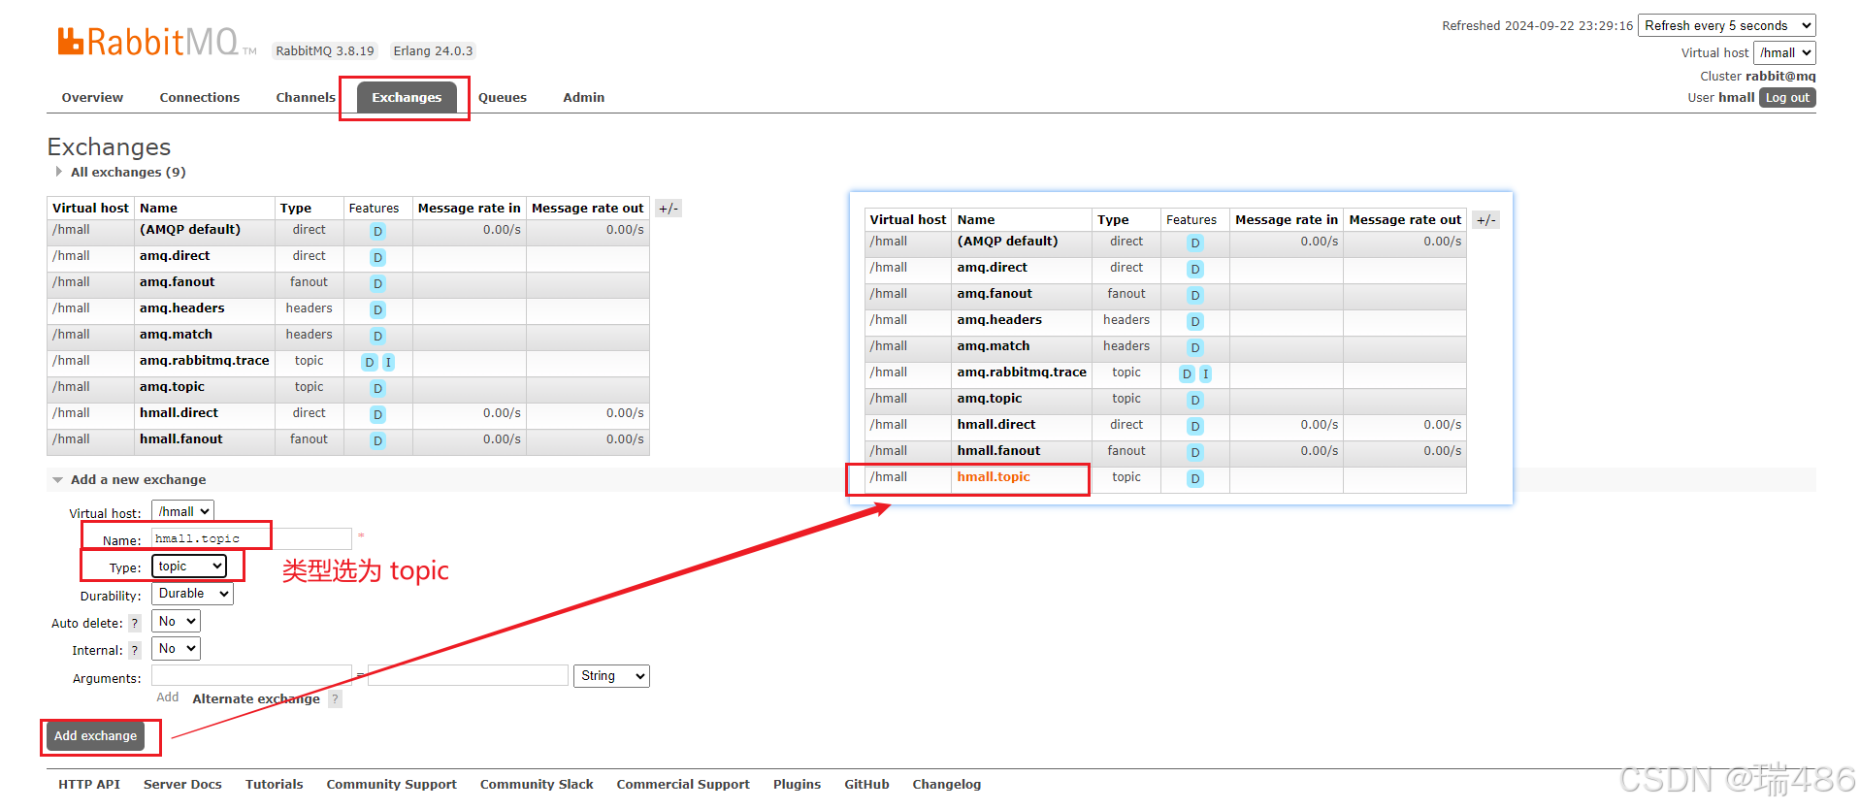Open the Community Support footer link
Screen dimensions: 1860x810
[x=391, y=785]
